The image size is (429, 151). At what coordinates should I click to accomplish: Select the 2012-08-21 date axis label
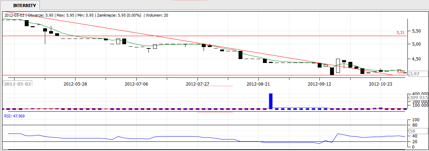(259, 84)
